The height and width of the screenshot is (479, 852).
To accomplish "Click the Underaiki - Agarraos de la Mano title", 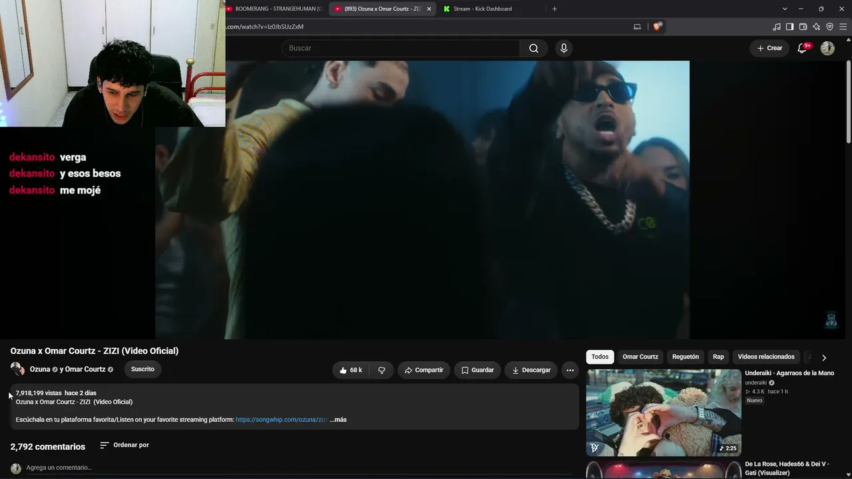I will (789, 373).
